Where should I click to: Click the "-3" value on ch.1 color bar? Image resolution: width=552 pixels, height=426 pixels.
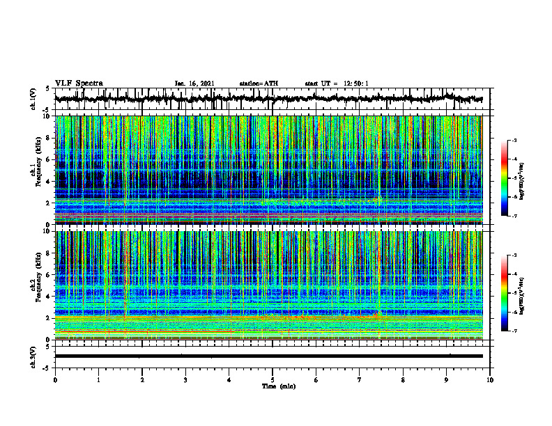pos(514,140)
